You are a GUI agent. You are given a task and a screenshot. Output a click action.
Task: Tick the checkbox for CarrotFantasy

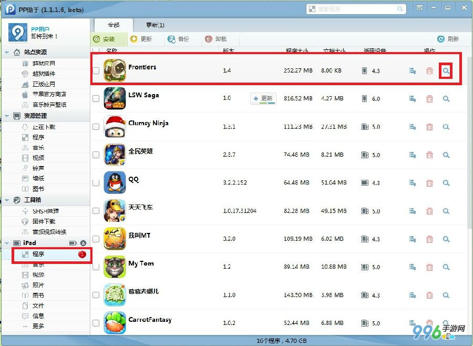[96, 323]
